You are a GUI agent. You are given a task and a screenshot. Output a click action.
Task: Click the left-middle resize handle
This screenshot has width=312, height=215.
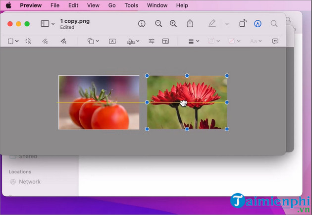pyautogui.click(x=147, y=102)
